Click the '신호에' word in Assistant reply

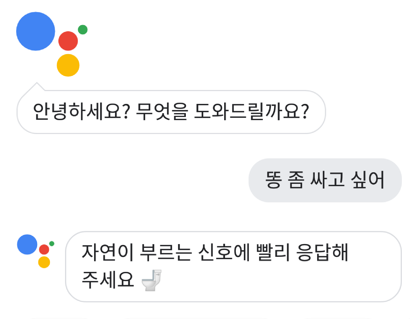[x=220, y=253]
